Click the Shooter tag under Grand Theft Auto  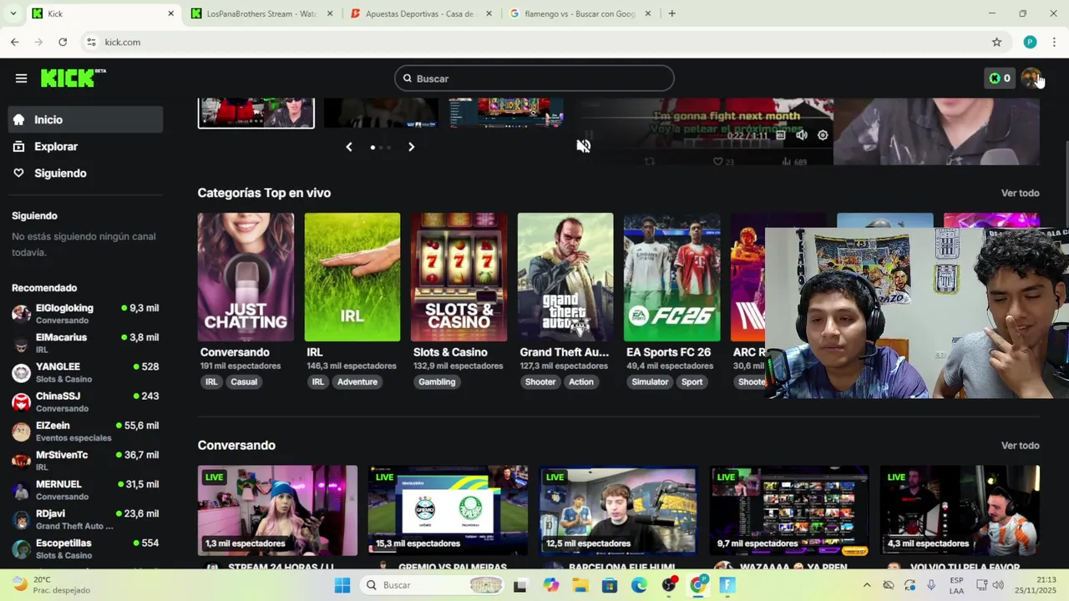tap(540, 382)
